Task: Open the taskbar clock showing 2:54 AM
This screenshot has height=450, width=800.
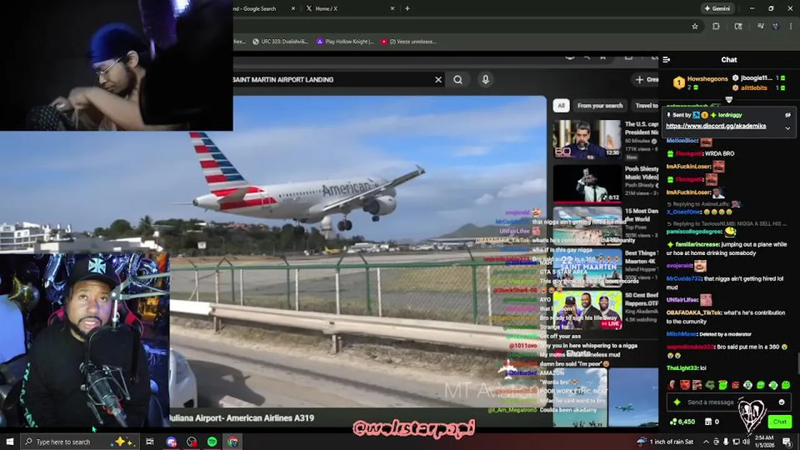Action: pyautogui.click(x=764, y=442)
